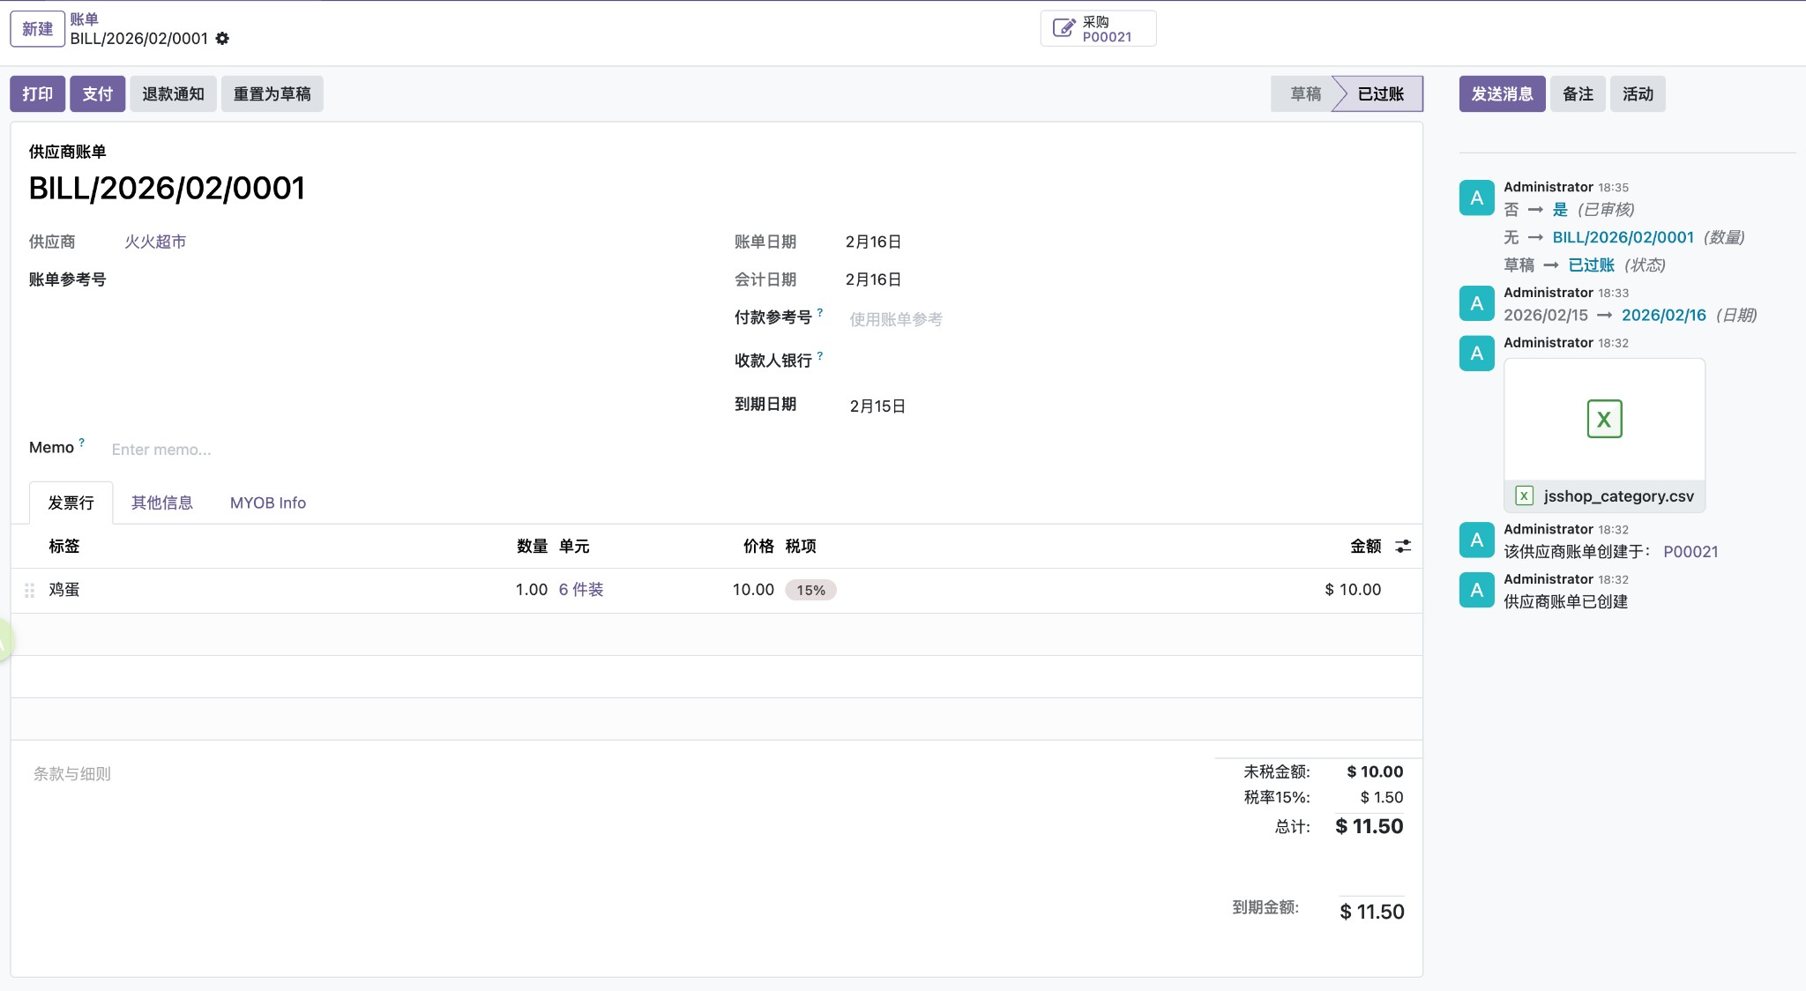Click the price 10.00 cell
The height and width of the screenshot is (991, 1806).
click(x=753, y=590)
